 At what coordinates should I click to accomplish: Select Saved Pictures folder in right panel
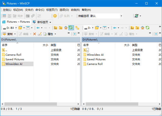pos(94,59)
